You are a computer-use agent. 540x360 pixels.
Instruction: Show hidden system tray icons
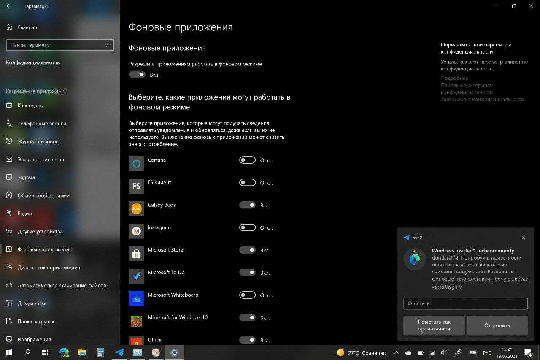tap(396, 352)
